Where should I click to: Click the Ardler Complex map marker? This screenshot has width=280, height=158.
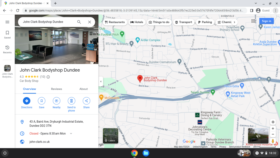pos(137,40)
